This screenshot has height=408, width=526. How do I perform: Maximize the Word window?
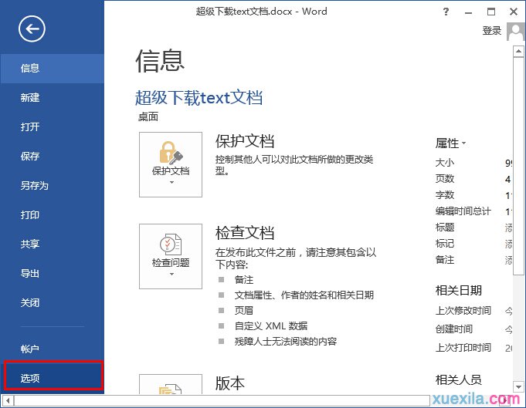click(x=491, y=12)
